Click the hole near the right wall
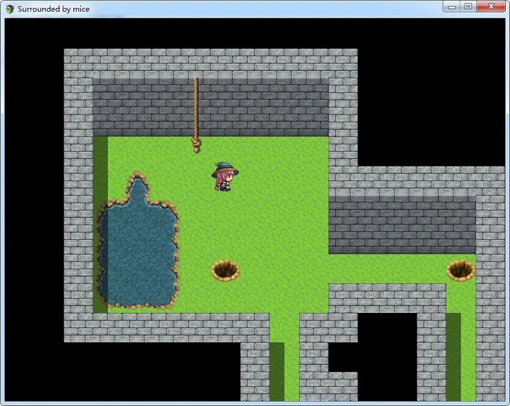This screenshot has height=406, width=510. pyautogui.click(x=460, y=270)
